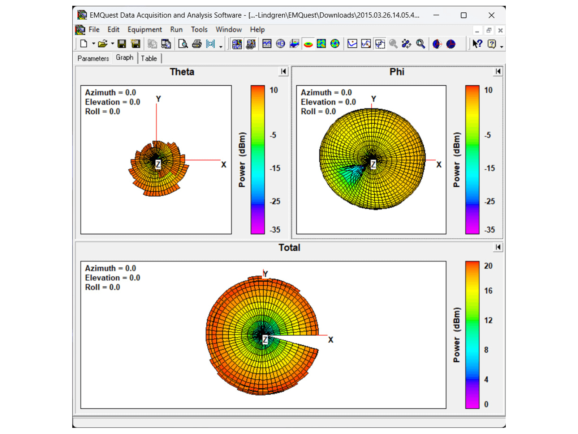Switch to the Table tab

point(149,58)
